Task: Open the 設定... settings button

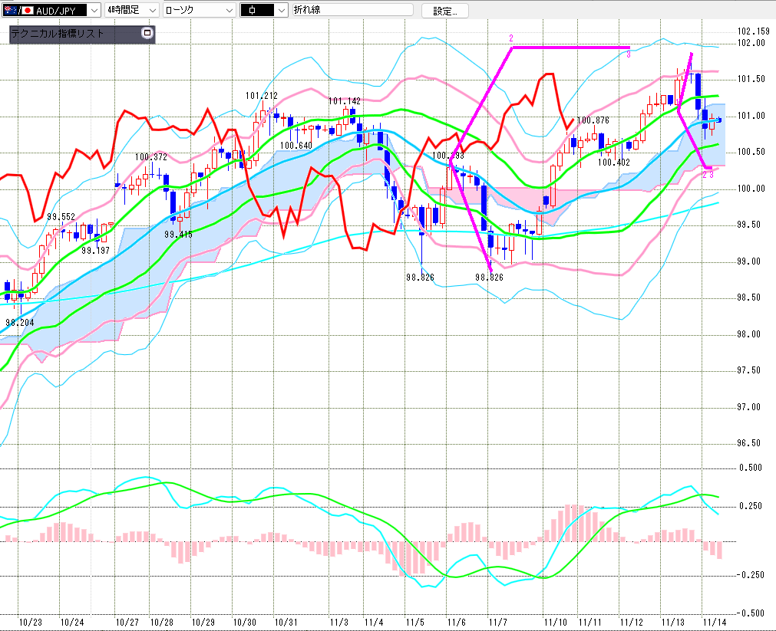Action: 444,11
